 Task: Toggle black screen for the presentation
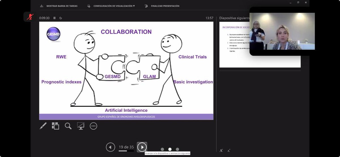coord(81,126)
